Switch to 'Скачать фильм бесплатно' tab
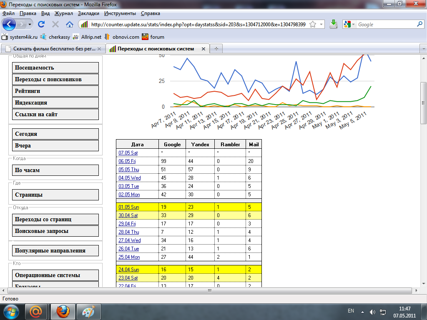The height and width of the screenshot is (320, 427). (x=53, y=49)
